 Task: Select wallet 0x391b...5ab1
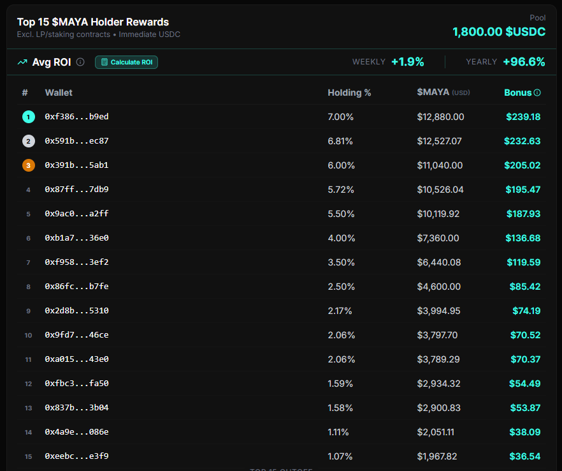pyautogui.click(x=76, y=165)
